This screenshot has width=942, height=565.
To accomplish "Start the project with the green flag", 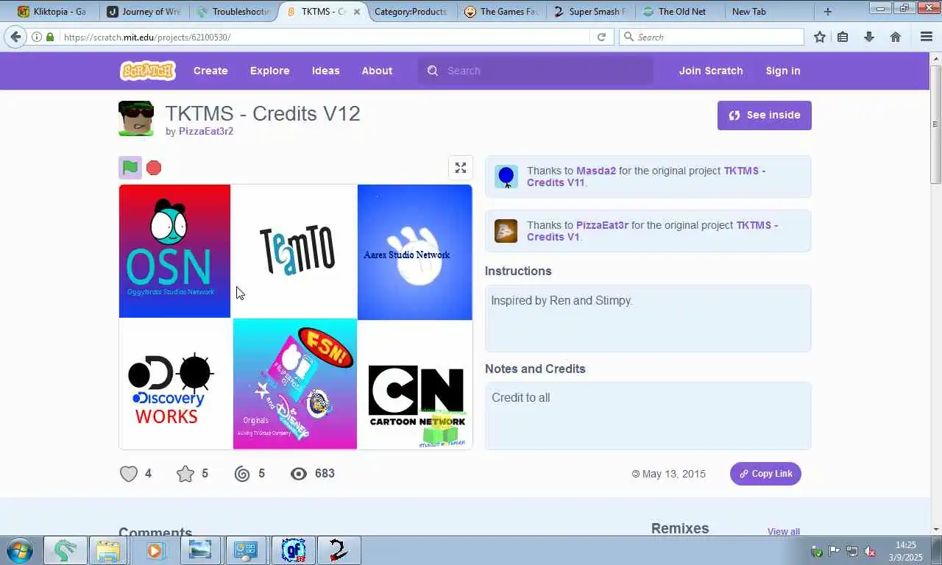I will coord(130,168).
